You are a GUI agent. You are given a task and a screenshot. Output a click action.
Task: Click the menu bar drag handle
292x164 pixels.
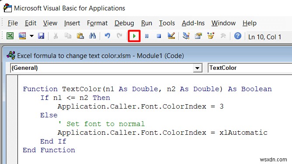click(x=2, y=23)
